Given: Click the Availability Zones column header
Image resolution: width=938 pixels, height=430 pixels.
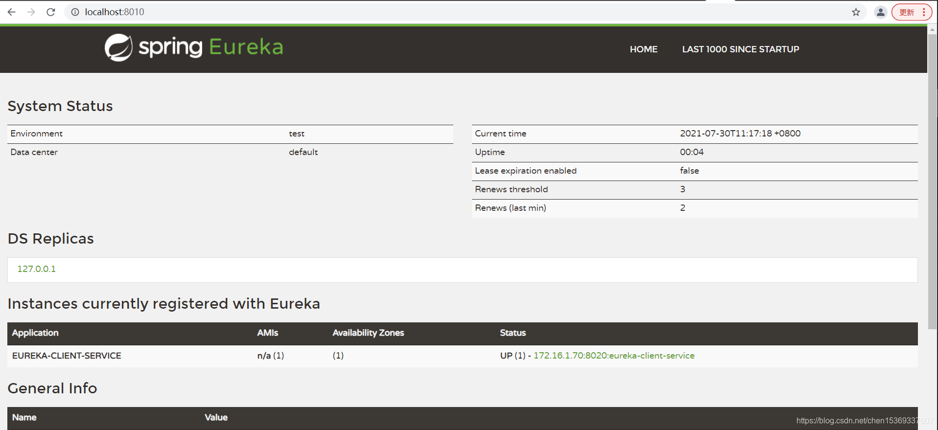Looking at the screenshot, I should point(368,333).
